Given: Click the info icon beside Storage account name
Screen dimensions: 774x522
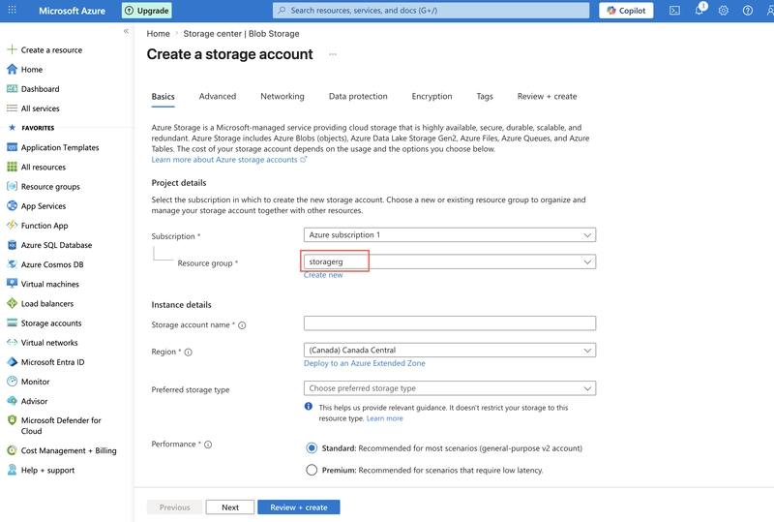Looking at the screenshot, I should 242,325.
